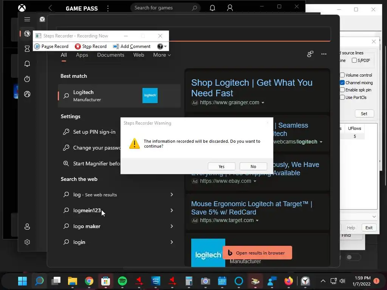Open Spotify from the taskbar
Viewport: 387px width, 290px height.
click(x=122, y=281)
